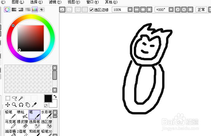Toggle the 选区边缘 checkbox

click(91, 10)
